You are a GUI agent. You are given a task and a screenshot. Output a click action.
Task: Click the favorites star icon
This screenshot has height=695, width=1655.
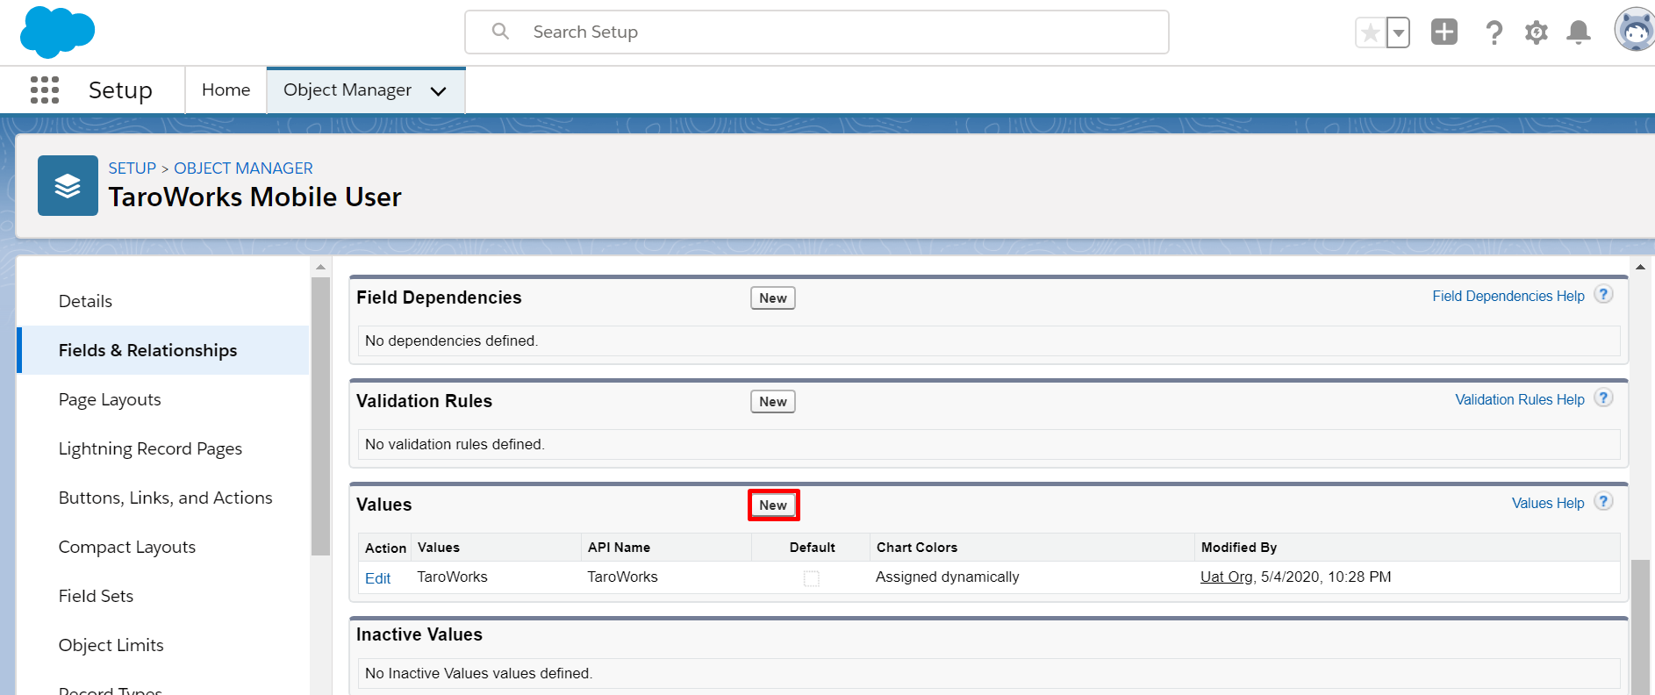click(x=1370, y=33)
